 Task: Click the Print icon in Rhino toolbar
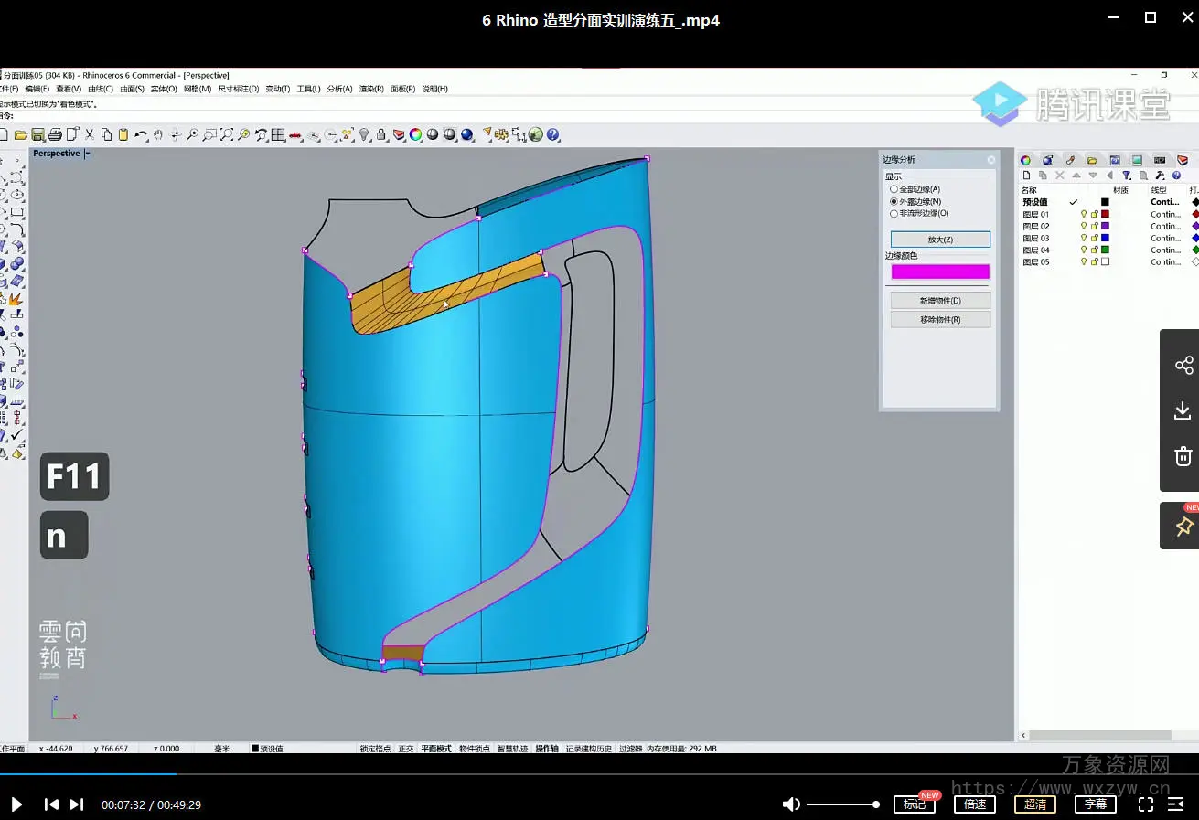coord(55,134)
